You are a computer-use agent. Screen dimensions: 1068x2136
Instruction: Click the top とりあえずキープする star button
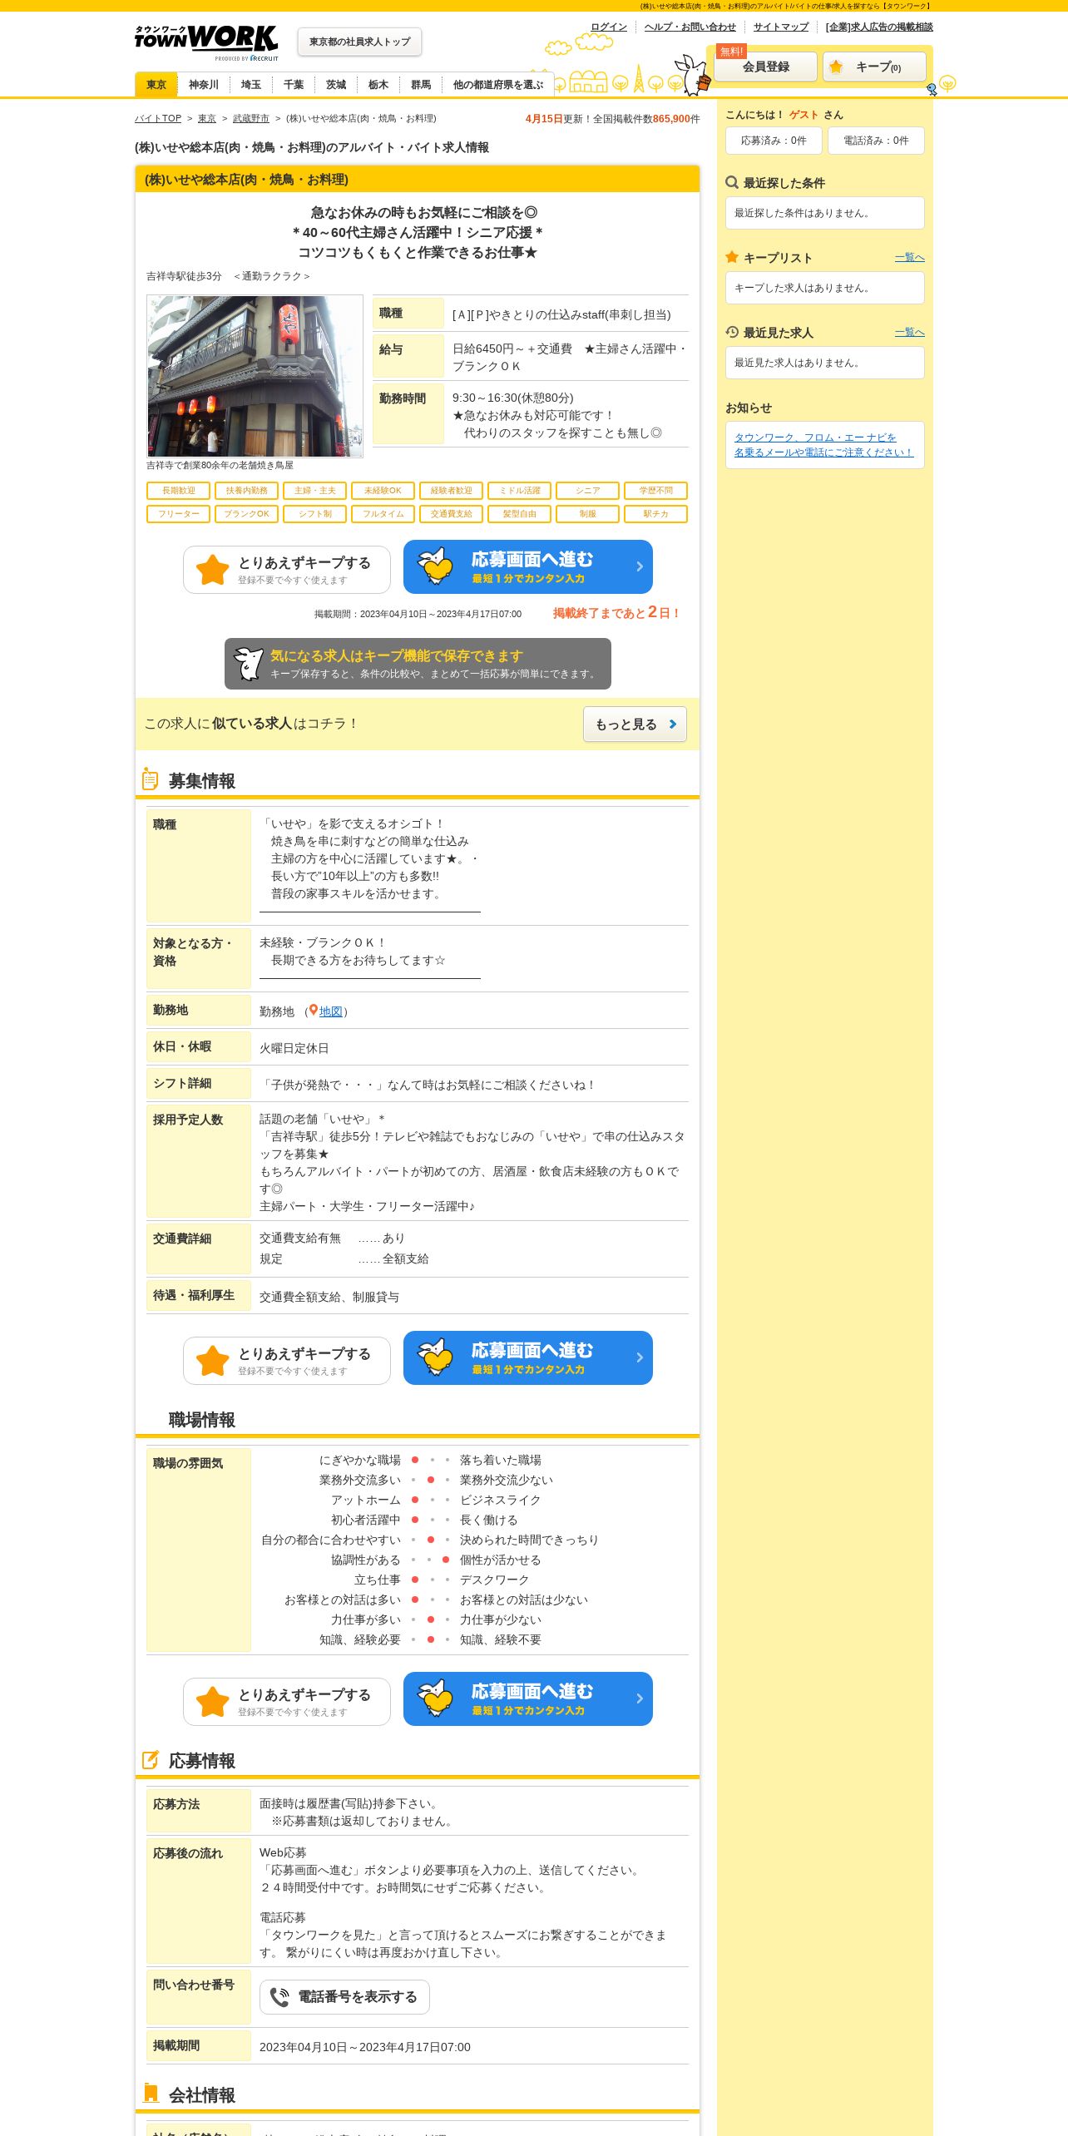pyautogui.click(x=287, y=570)
